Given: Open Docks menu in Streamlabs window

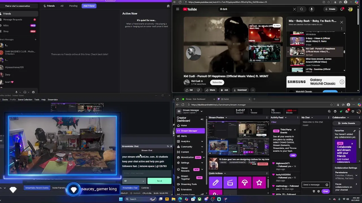Looking at the screenshot, I should [5, 100].
